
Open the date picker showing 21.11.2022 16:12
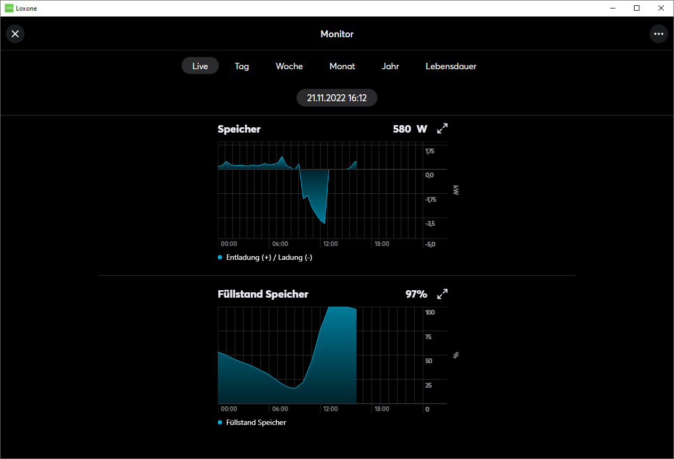(337, 98)
